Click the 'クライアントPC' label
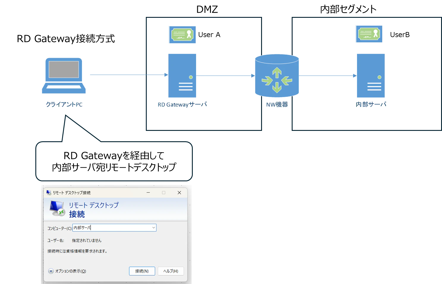 pyautogui.click(x=64, y=104)
